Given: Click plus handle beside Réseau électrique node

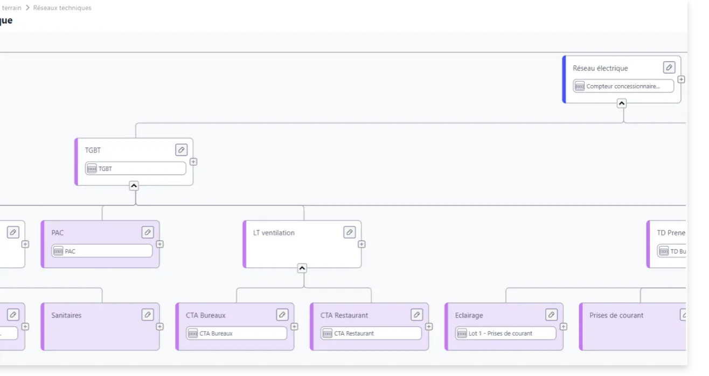Looking at the screenshot, I should 681,79.
